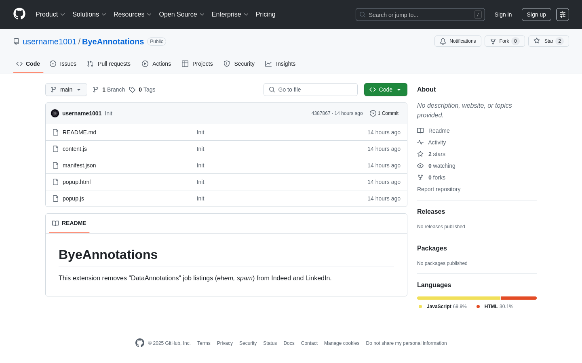Click the star icon beside 2 stars
The width and height of the screenshot is (582, 363).
(x=420, y=154)
